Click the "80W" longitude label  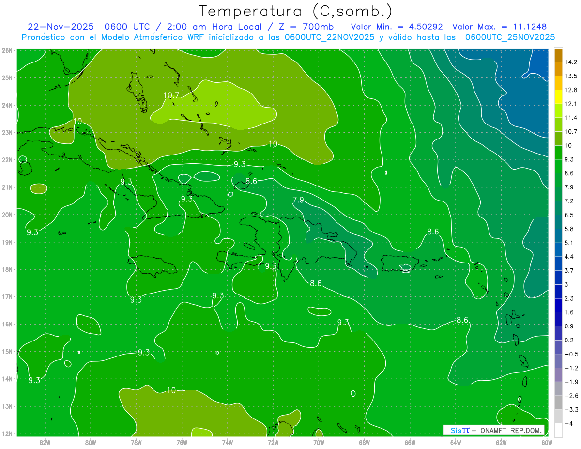pyautogui.click(x=91, y=442)
